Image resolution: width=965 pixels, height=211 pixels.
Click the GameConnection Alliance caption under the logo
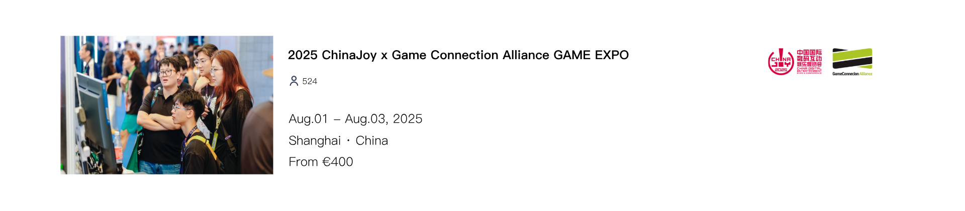tap(852, 74)
